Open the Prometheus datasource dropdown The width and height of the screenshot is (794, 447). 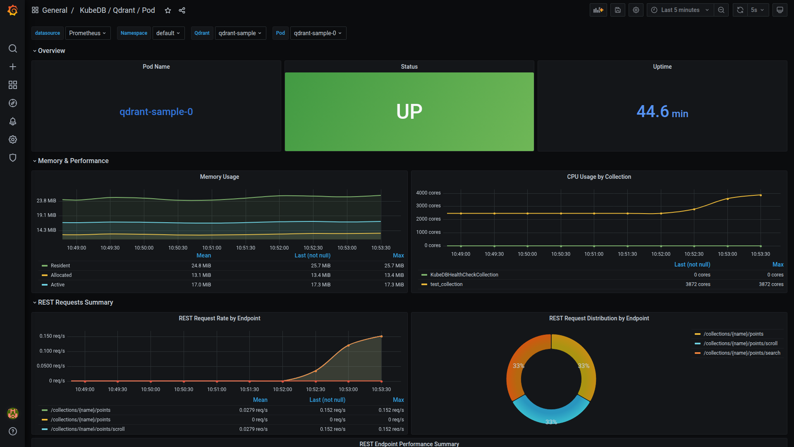[x=88, y=33]
